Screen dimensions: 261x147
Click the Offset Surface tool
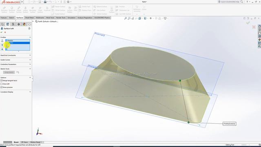pos(59,10)
